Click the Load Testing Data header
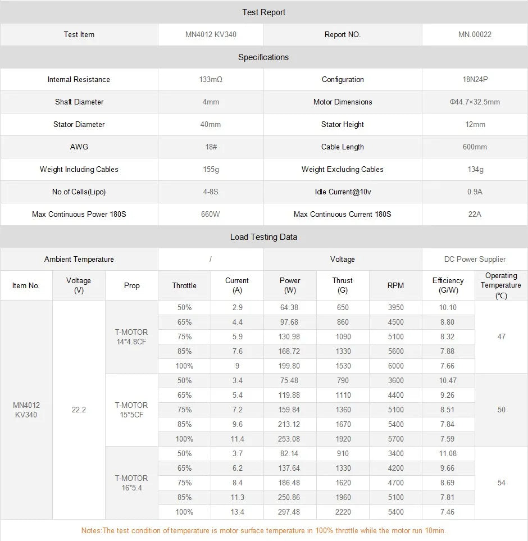The height and width of the screenshot is (541, 528). [263, 237]
